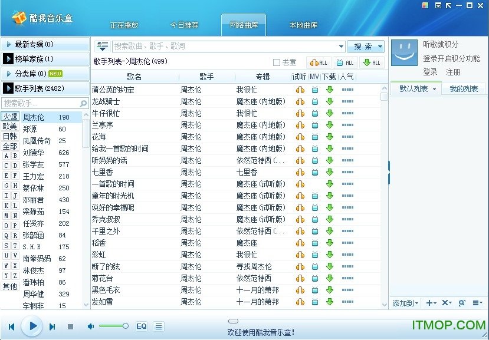Viewport: 489px width, 340px height.
Task: Download the song 七里香
Action: tap(330, 172)
